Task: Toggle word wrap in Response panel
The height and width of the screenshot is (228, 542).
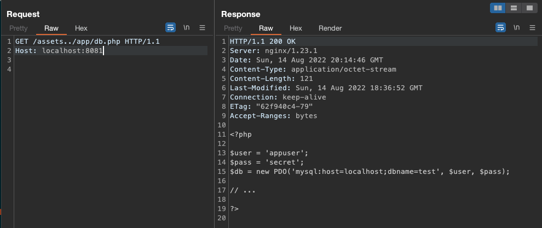Action: (500, 28)
